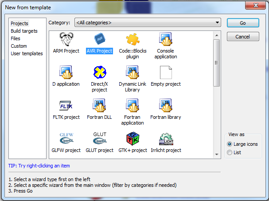This screenshot has width=269, height=201.
Task: Click the 'ARM Project' label text
Action: coord(66,51)
